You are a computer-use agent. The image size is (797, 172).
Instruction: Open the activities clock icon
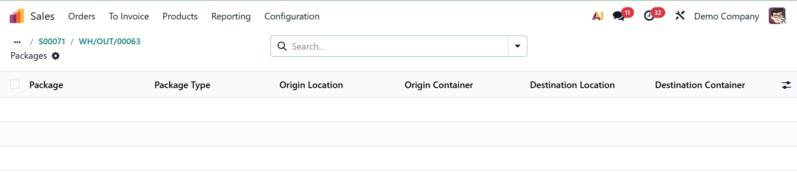point(649,16)
